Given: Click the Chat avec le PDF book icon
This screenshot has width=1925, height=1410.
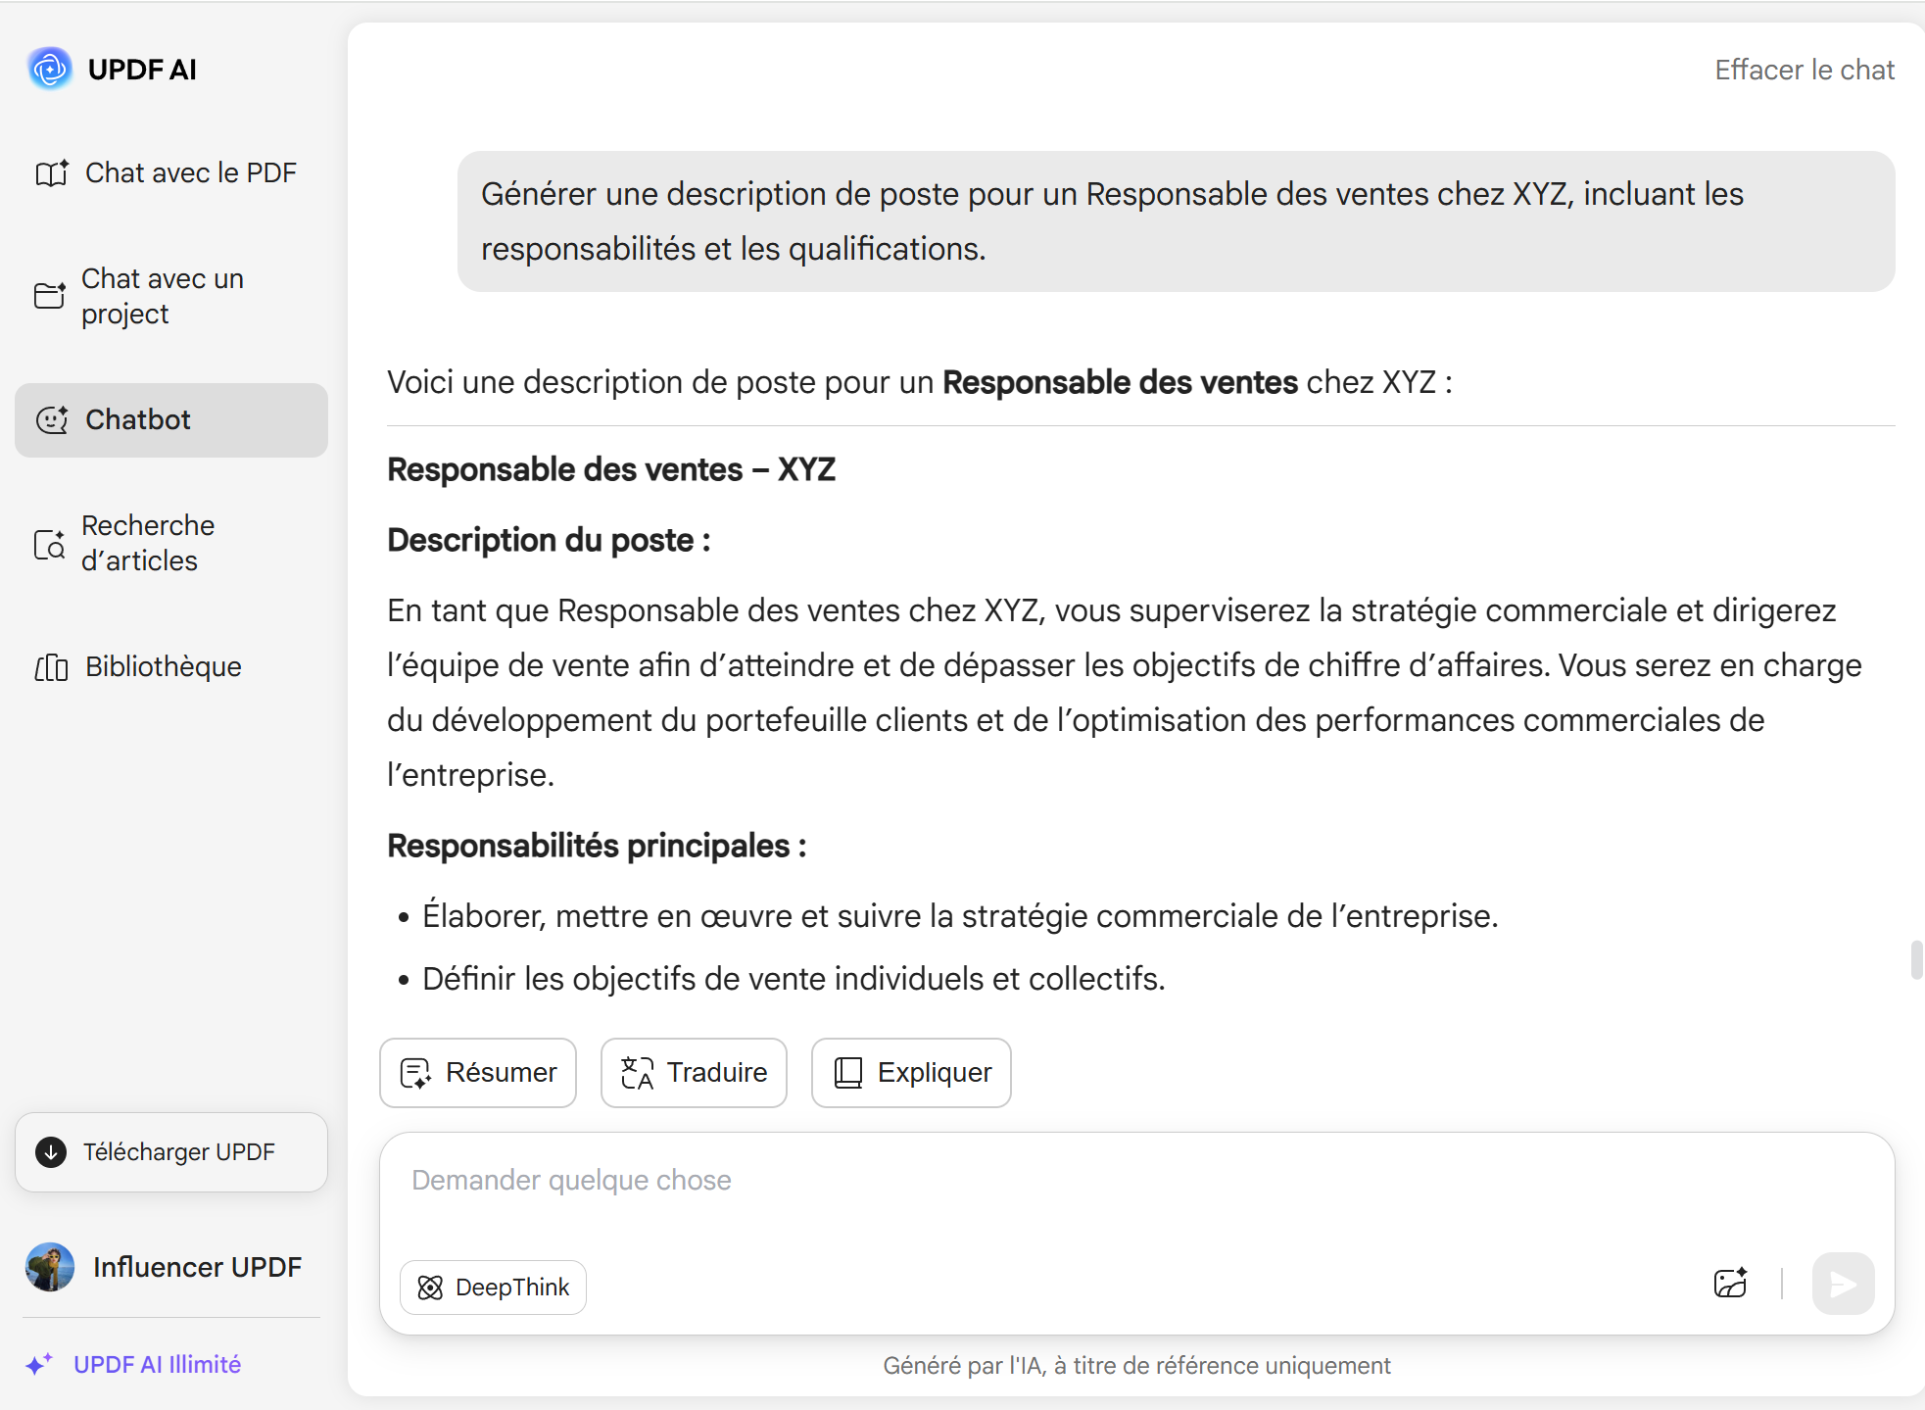Looking at the screenshot, I should [52, 173].
